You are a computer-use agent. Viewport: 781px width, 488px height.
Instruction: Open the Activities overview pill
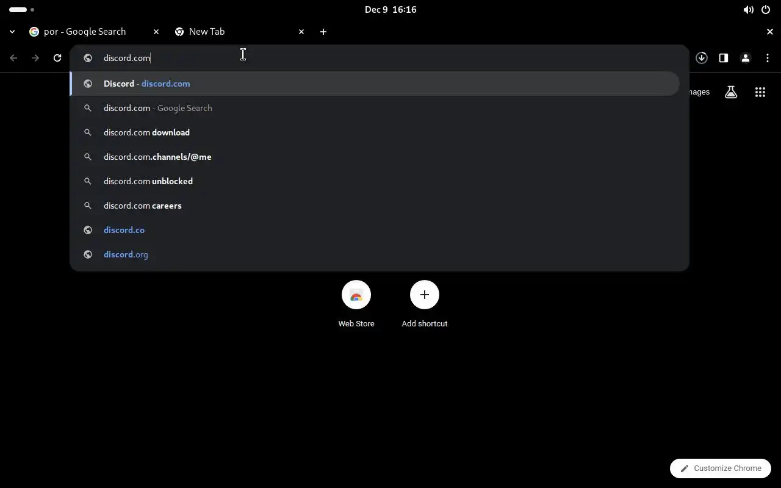pyautogui.click(x=22, y=10)
